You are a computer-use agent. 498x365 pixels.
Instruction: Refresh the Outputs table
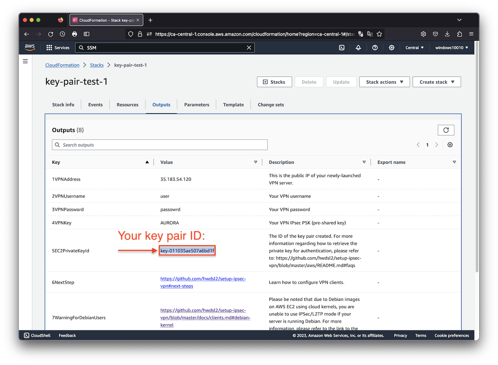click(x=446, y=130)
